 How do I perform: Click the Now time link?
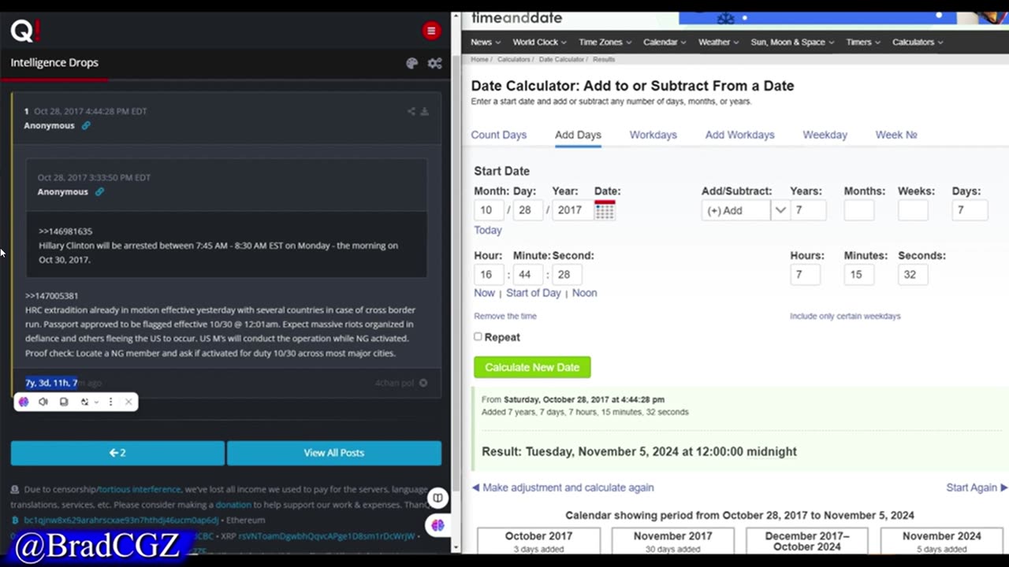point(484,293)
